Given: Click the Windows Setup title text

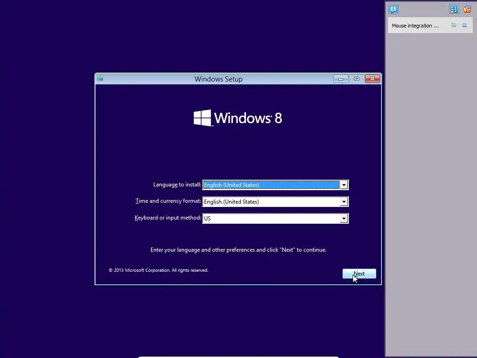Looking at the screenshot, I should (218, 79).
